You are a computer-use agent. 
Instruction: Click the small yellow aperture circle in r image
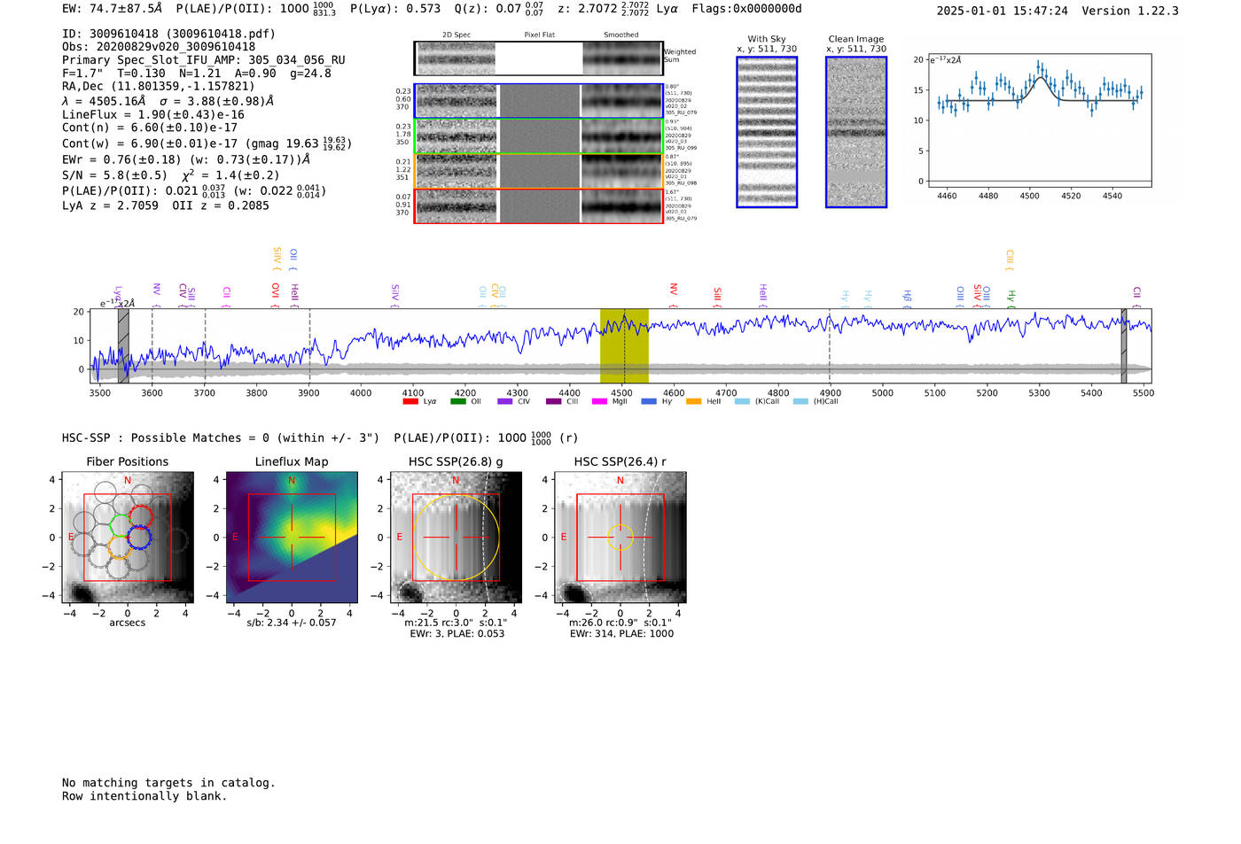pos(620,538)
